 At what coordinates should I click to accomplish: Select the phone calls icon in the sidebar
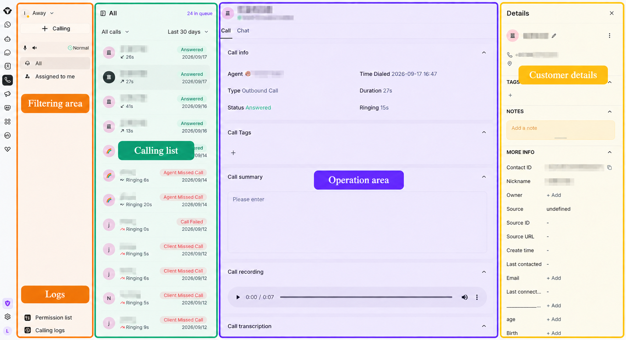point(7,80)
